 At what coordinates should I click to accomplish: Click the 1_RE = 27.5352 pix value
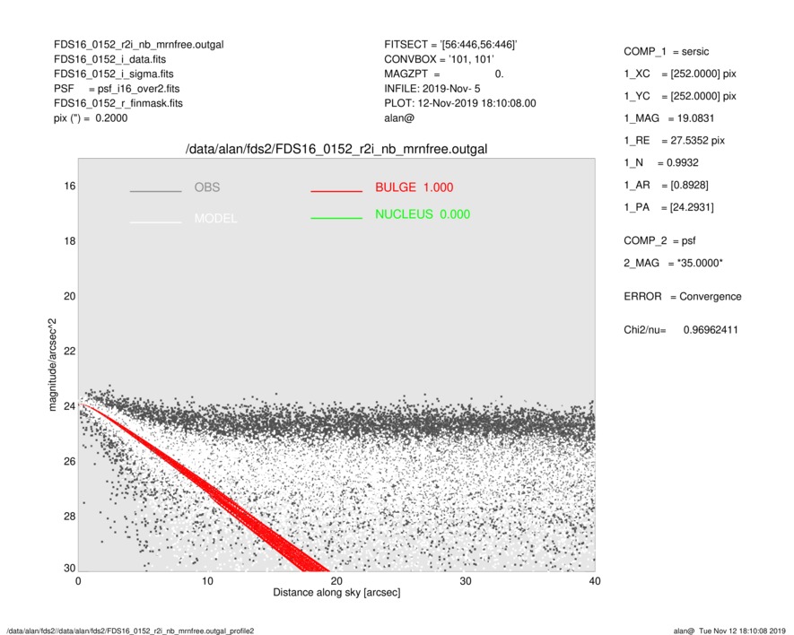pos(674,141)
